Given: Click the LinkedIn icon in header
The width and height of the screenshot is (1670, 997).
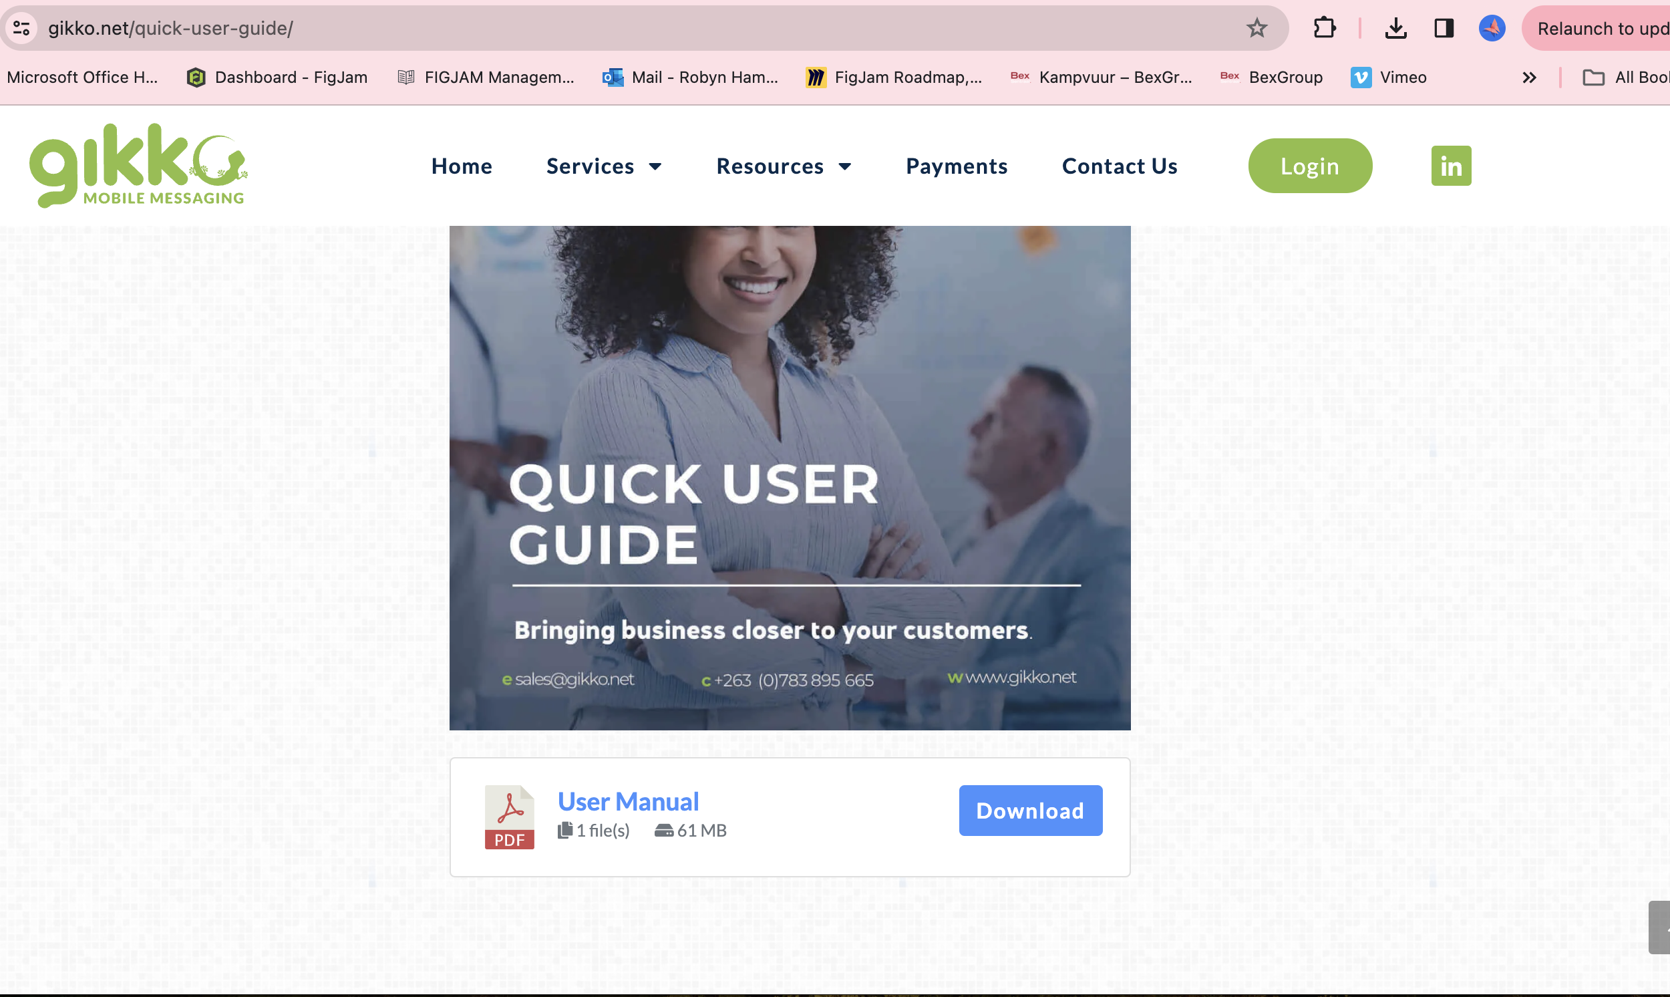Looking at the screenshot, I should [x=1450, y=166].
